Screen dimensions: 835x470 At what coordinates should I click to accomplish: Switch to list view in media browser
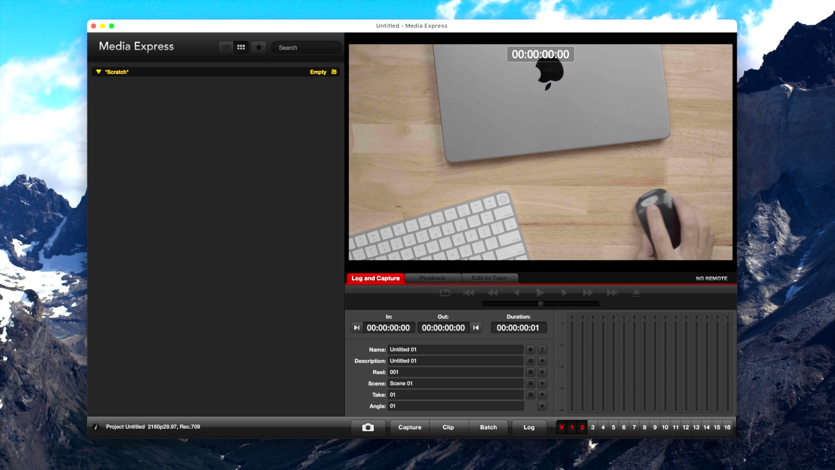click(226, 47)
